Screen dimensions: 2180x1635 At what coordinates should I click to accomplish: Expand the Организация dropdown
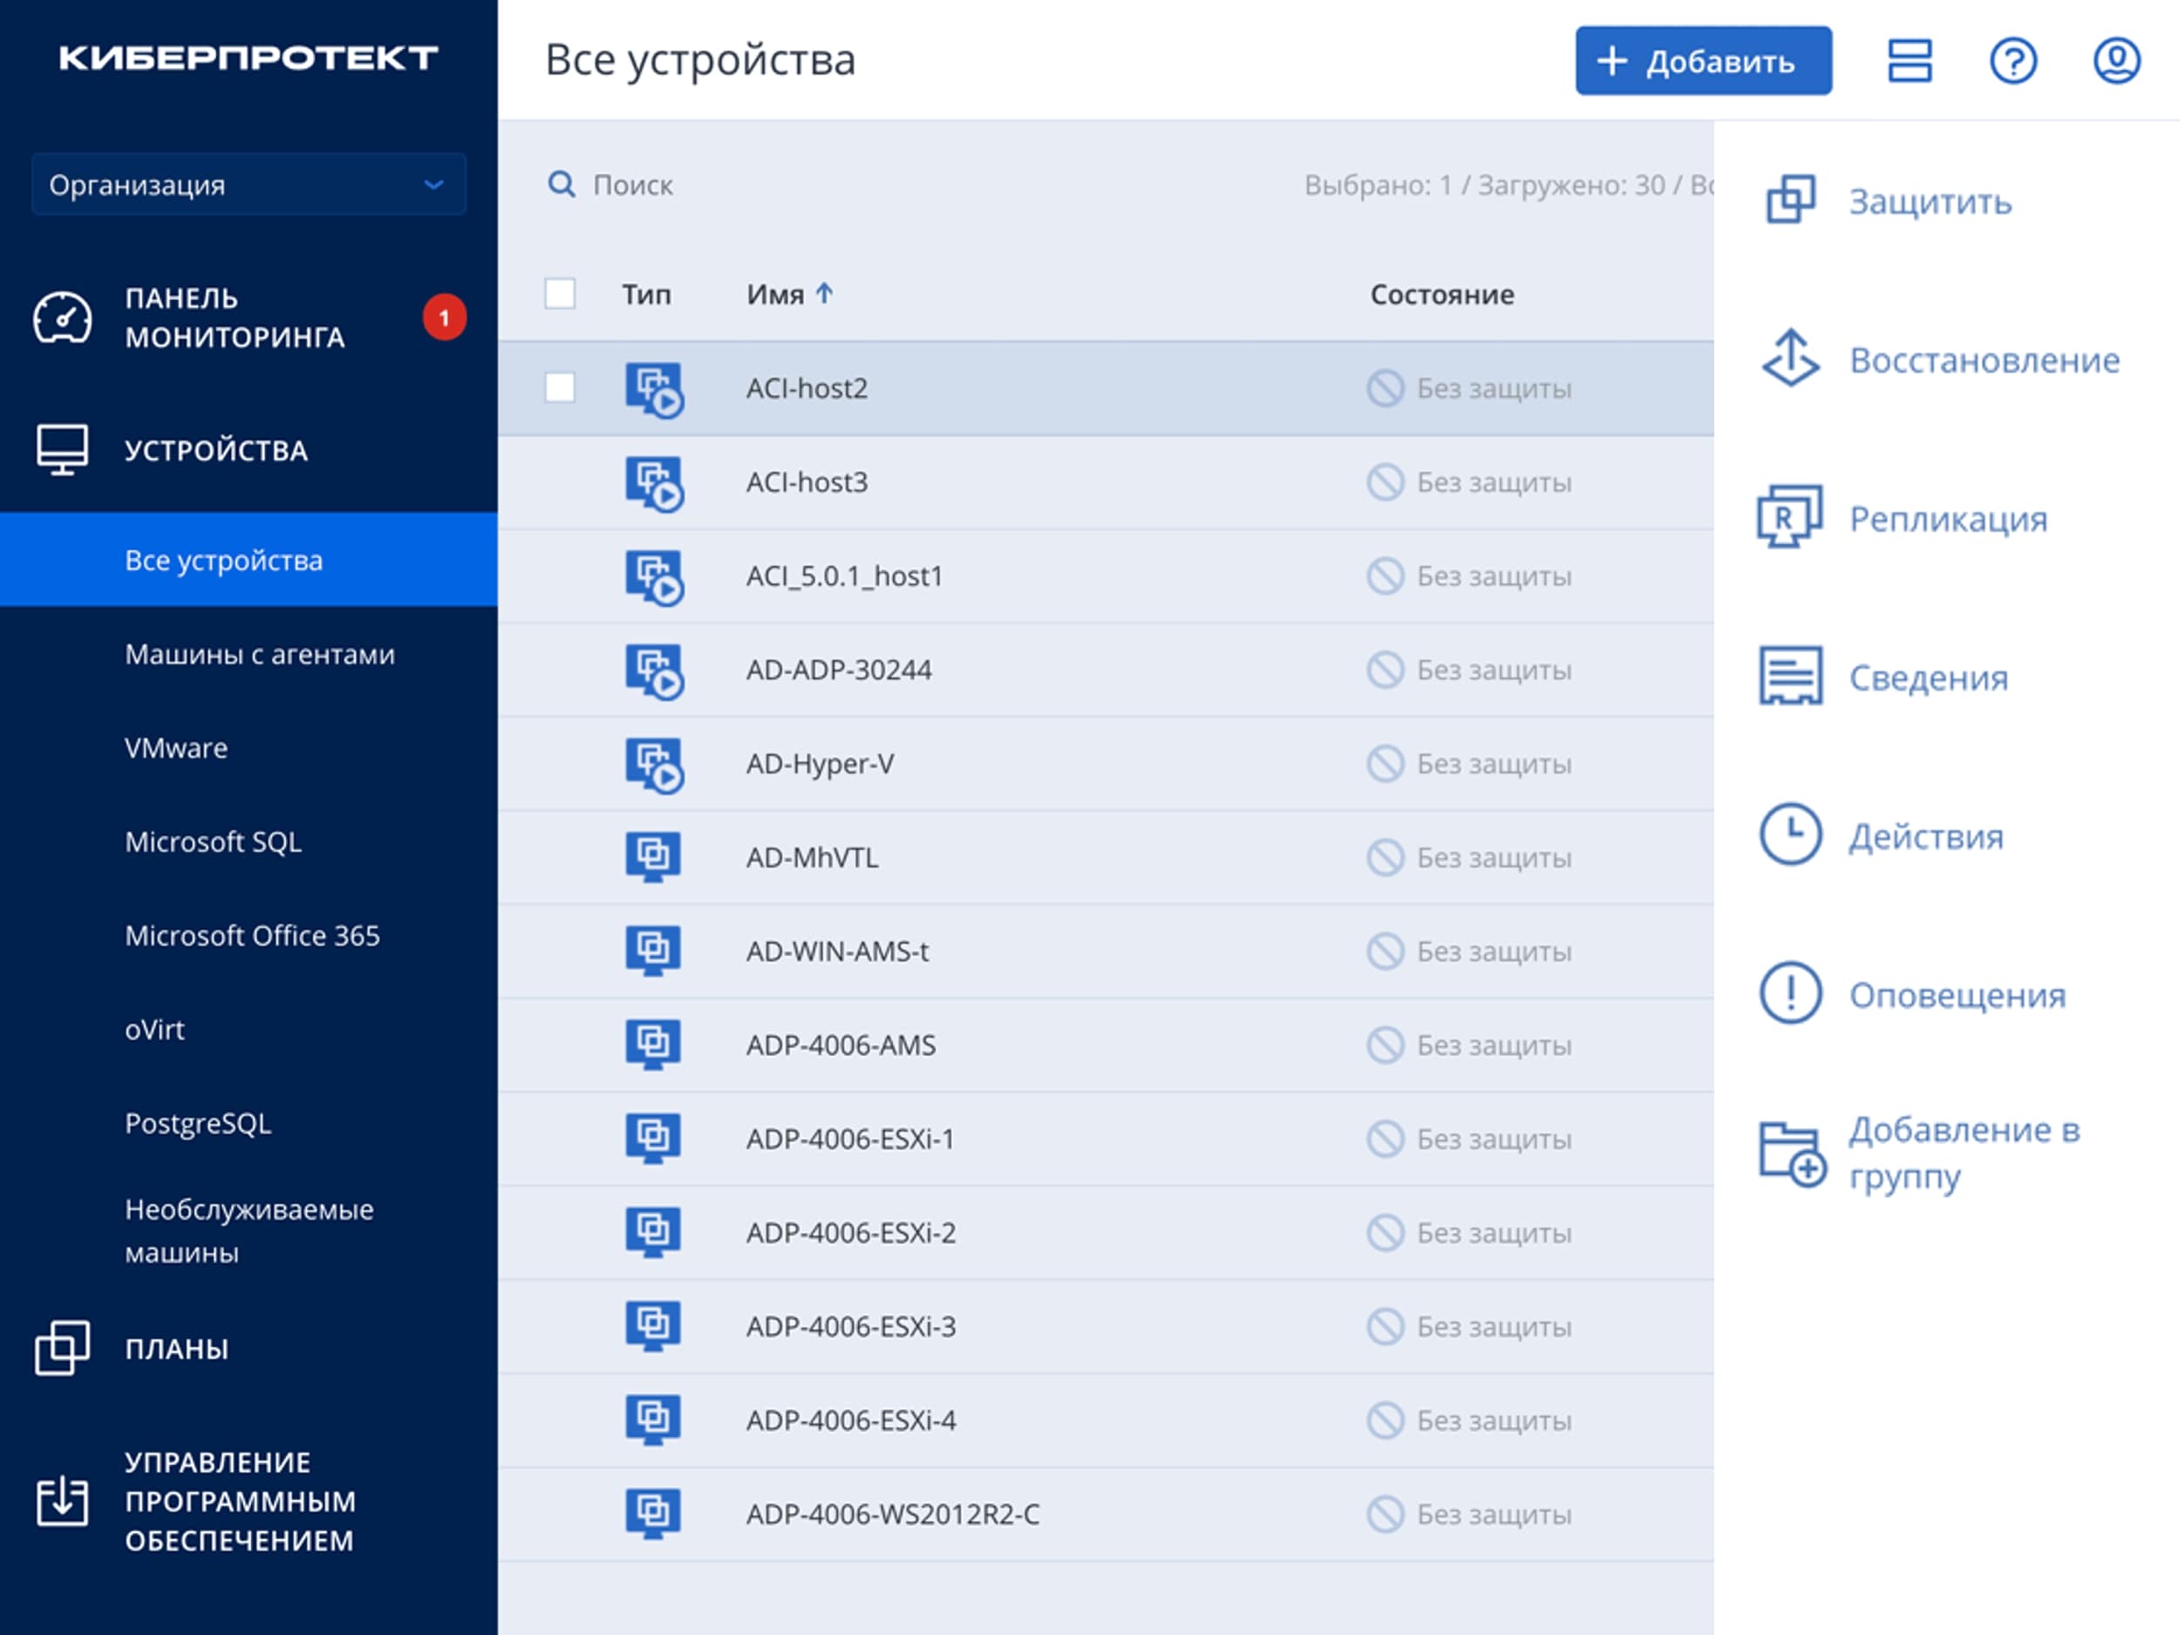249,184
